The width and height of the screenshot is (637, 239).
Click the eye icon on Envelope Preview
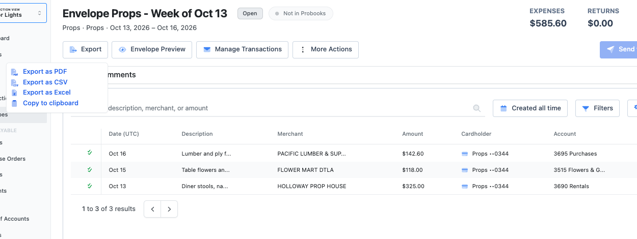point(122,49)
